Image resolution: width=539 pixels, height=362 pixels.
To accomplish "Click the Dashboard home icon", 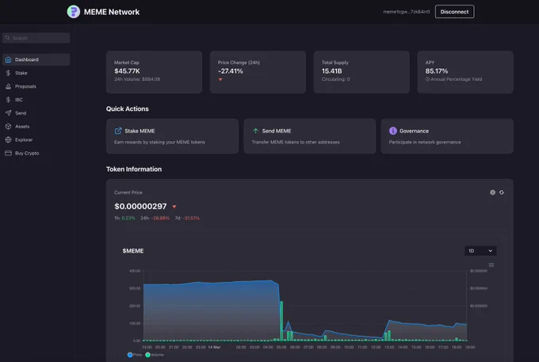I will pyautogui.click(x=8, y=59).
